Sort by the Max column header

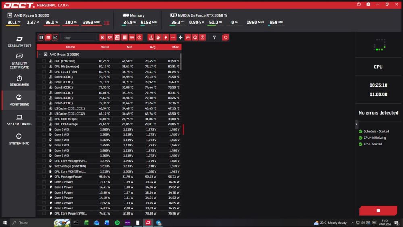[176, 47]
